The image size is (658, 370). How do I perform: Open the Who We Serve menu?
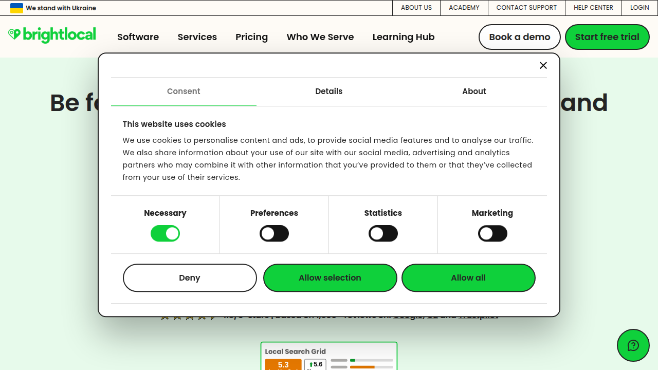pyautogui.click(x=320, y=37)
